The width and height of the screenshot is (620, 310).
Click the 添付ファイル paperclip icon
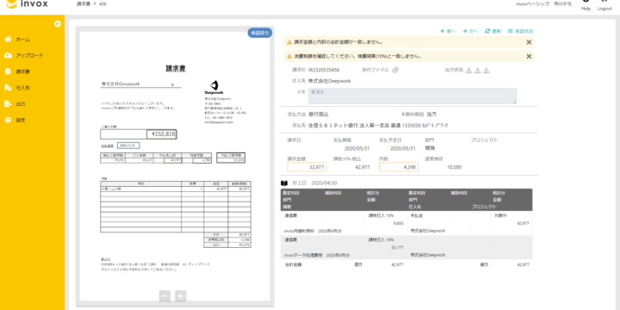[395, 70]
